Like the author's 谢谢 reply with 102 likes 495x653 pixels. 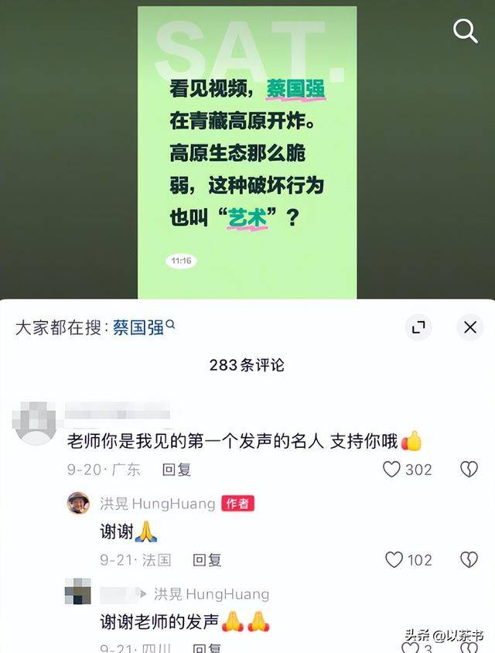[394, 559]
